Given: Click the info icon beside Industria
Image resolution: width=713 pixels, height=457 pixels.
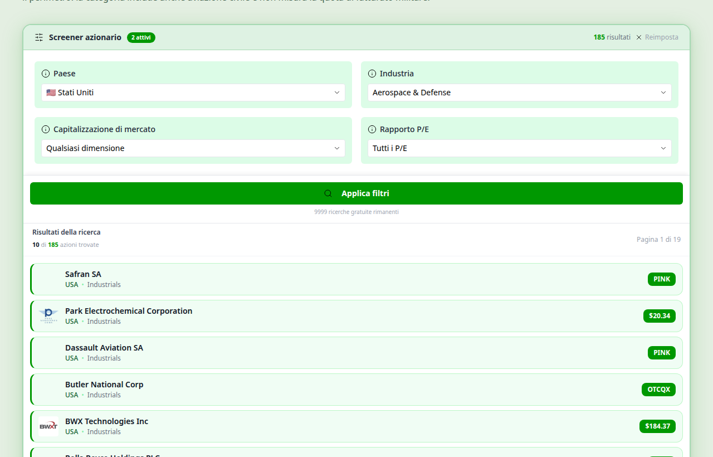Looking at the screenshot, I should tap(372, 74).
